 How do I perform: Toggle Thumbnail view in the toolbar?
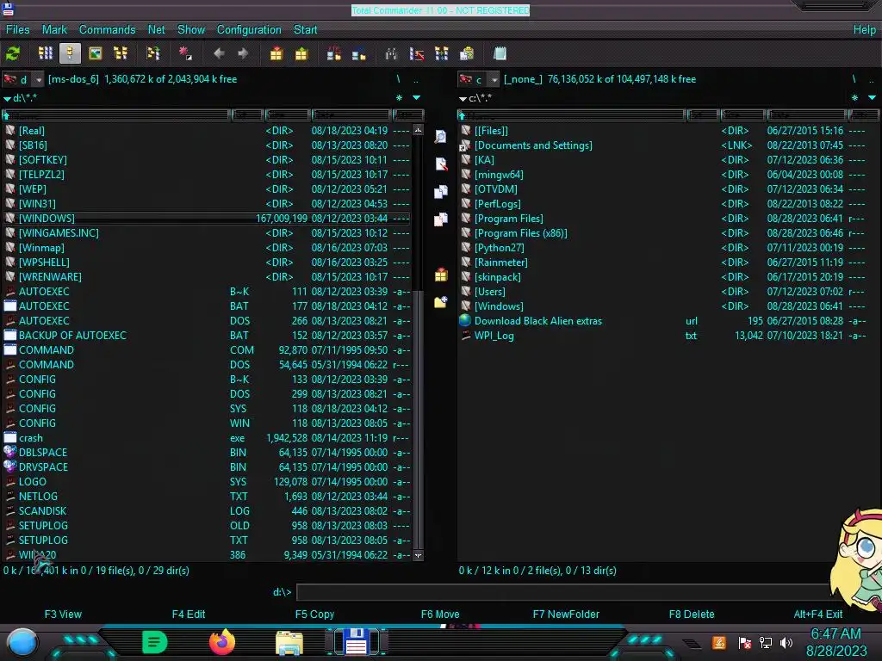tap(96, 54)
